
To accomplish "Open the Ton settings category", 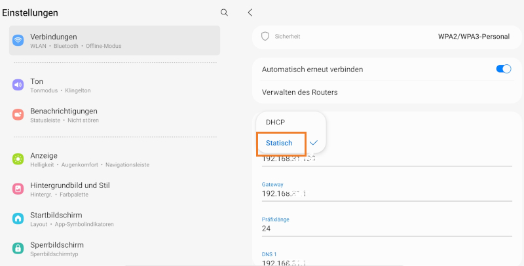I will point(115,85).
